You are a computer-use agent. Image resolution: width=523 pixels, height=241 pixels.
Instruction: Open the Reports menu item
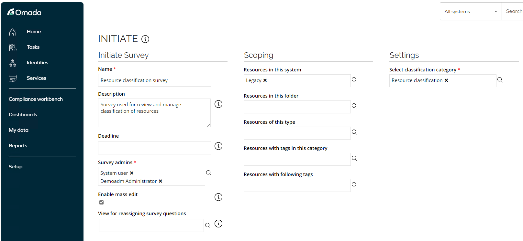coord(18,146)
